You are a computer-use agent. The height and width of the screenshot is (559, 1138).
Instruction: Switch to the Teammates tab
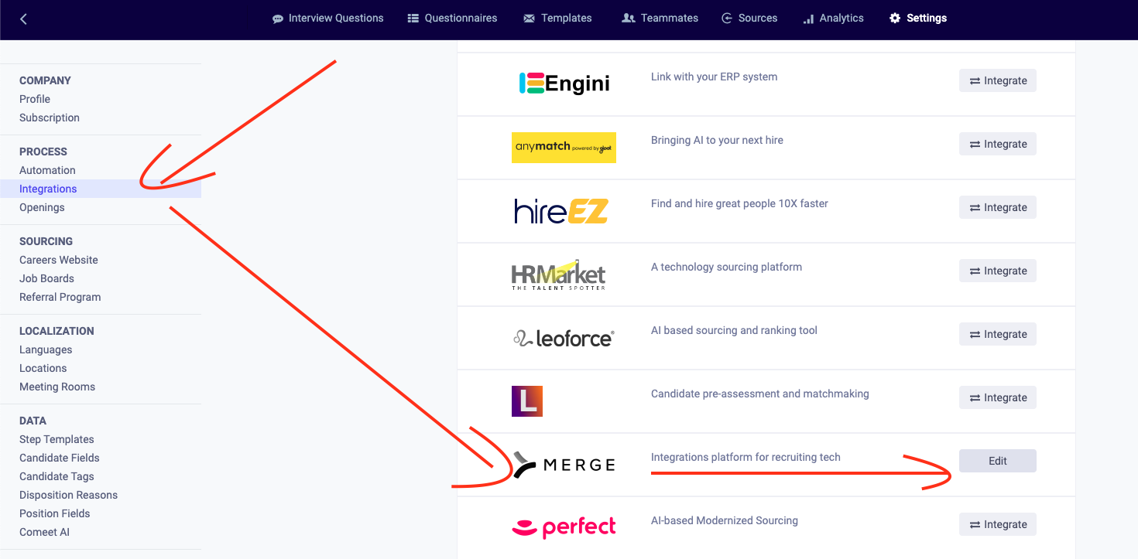[660, 19]
